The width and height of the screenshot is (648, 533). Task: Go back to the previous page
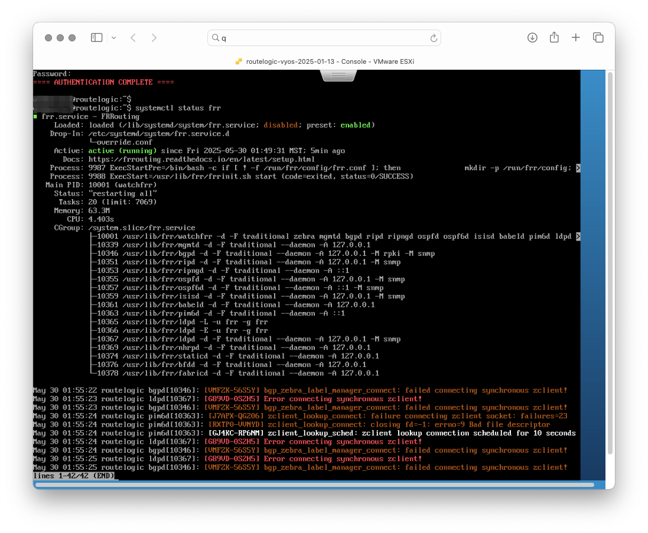tap(133, 38)
